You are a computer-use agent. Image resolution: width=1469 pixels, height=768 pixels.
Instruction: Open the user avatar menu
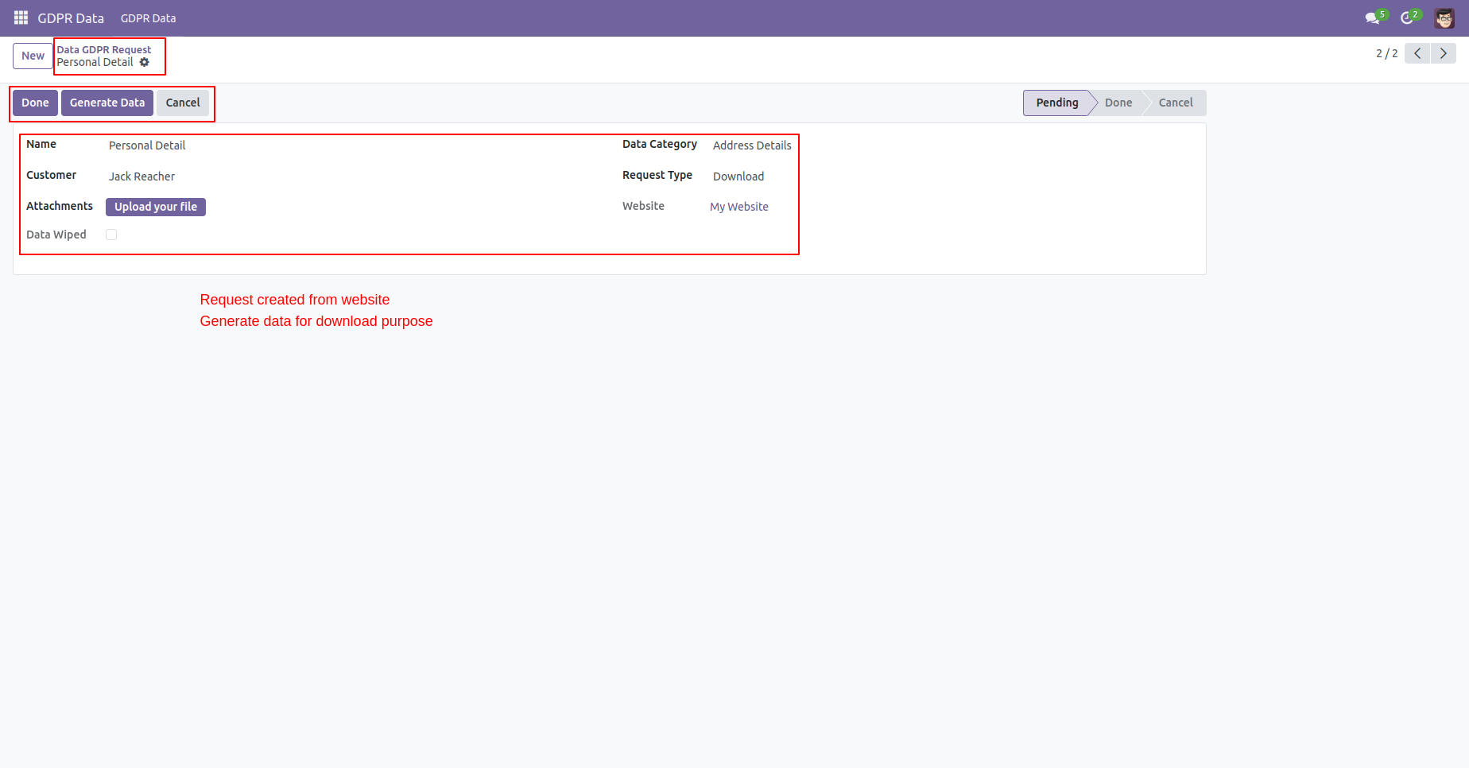[1444, 17]
